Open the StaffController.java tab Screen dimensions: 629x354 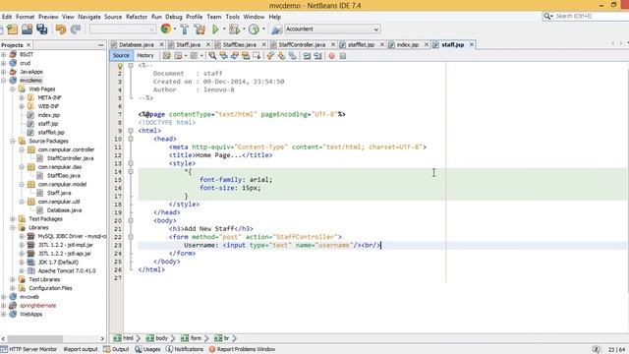point(302,44)
